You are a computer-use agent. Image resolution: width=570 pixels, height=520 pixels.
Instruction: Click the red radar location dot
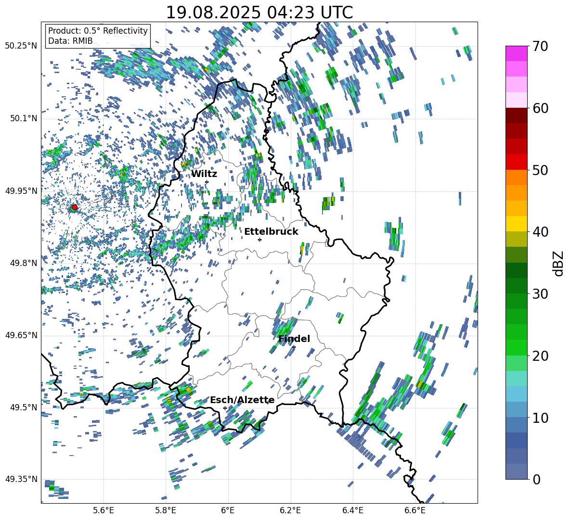click(75, 207)
